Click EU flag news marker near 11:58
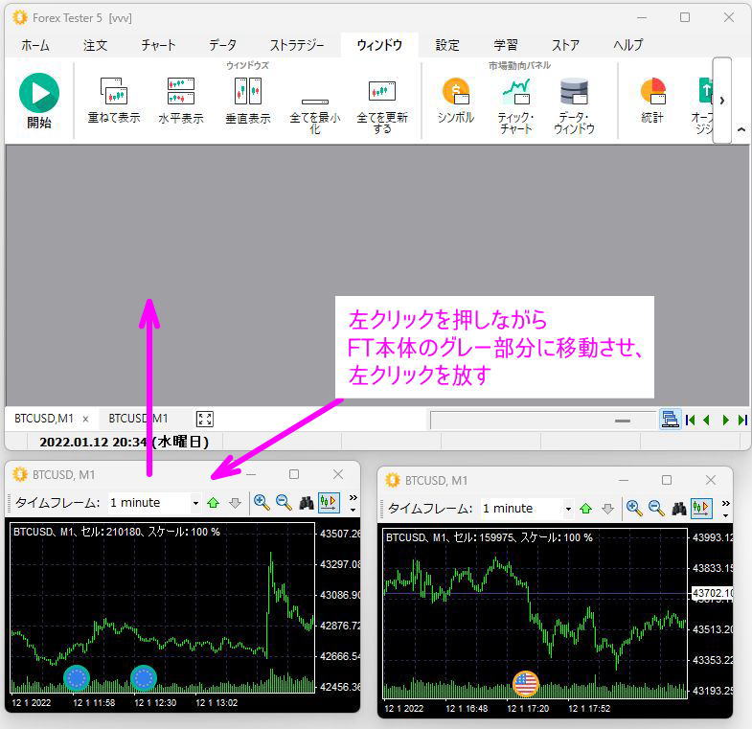 pos(77,678)
